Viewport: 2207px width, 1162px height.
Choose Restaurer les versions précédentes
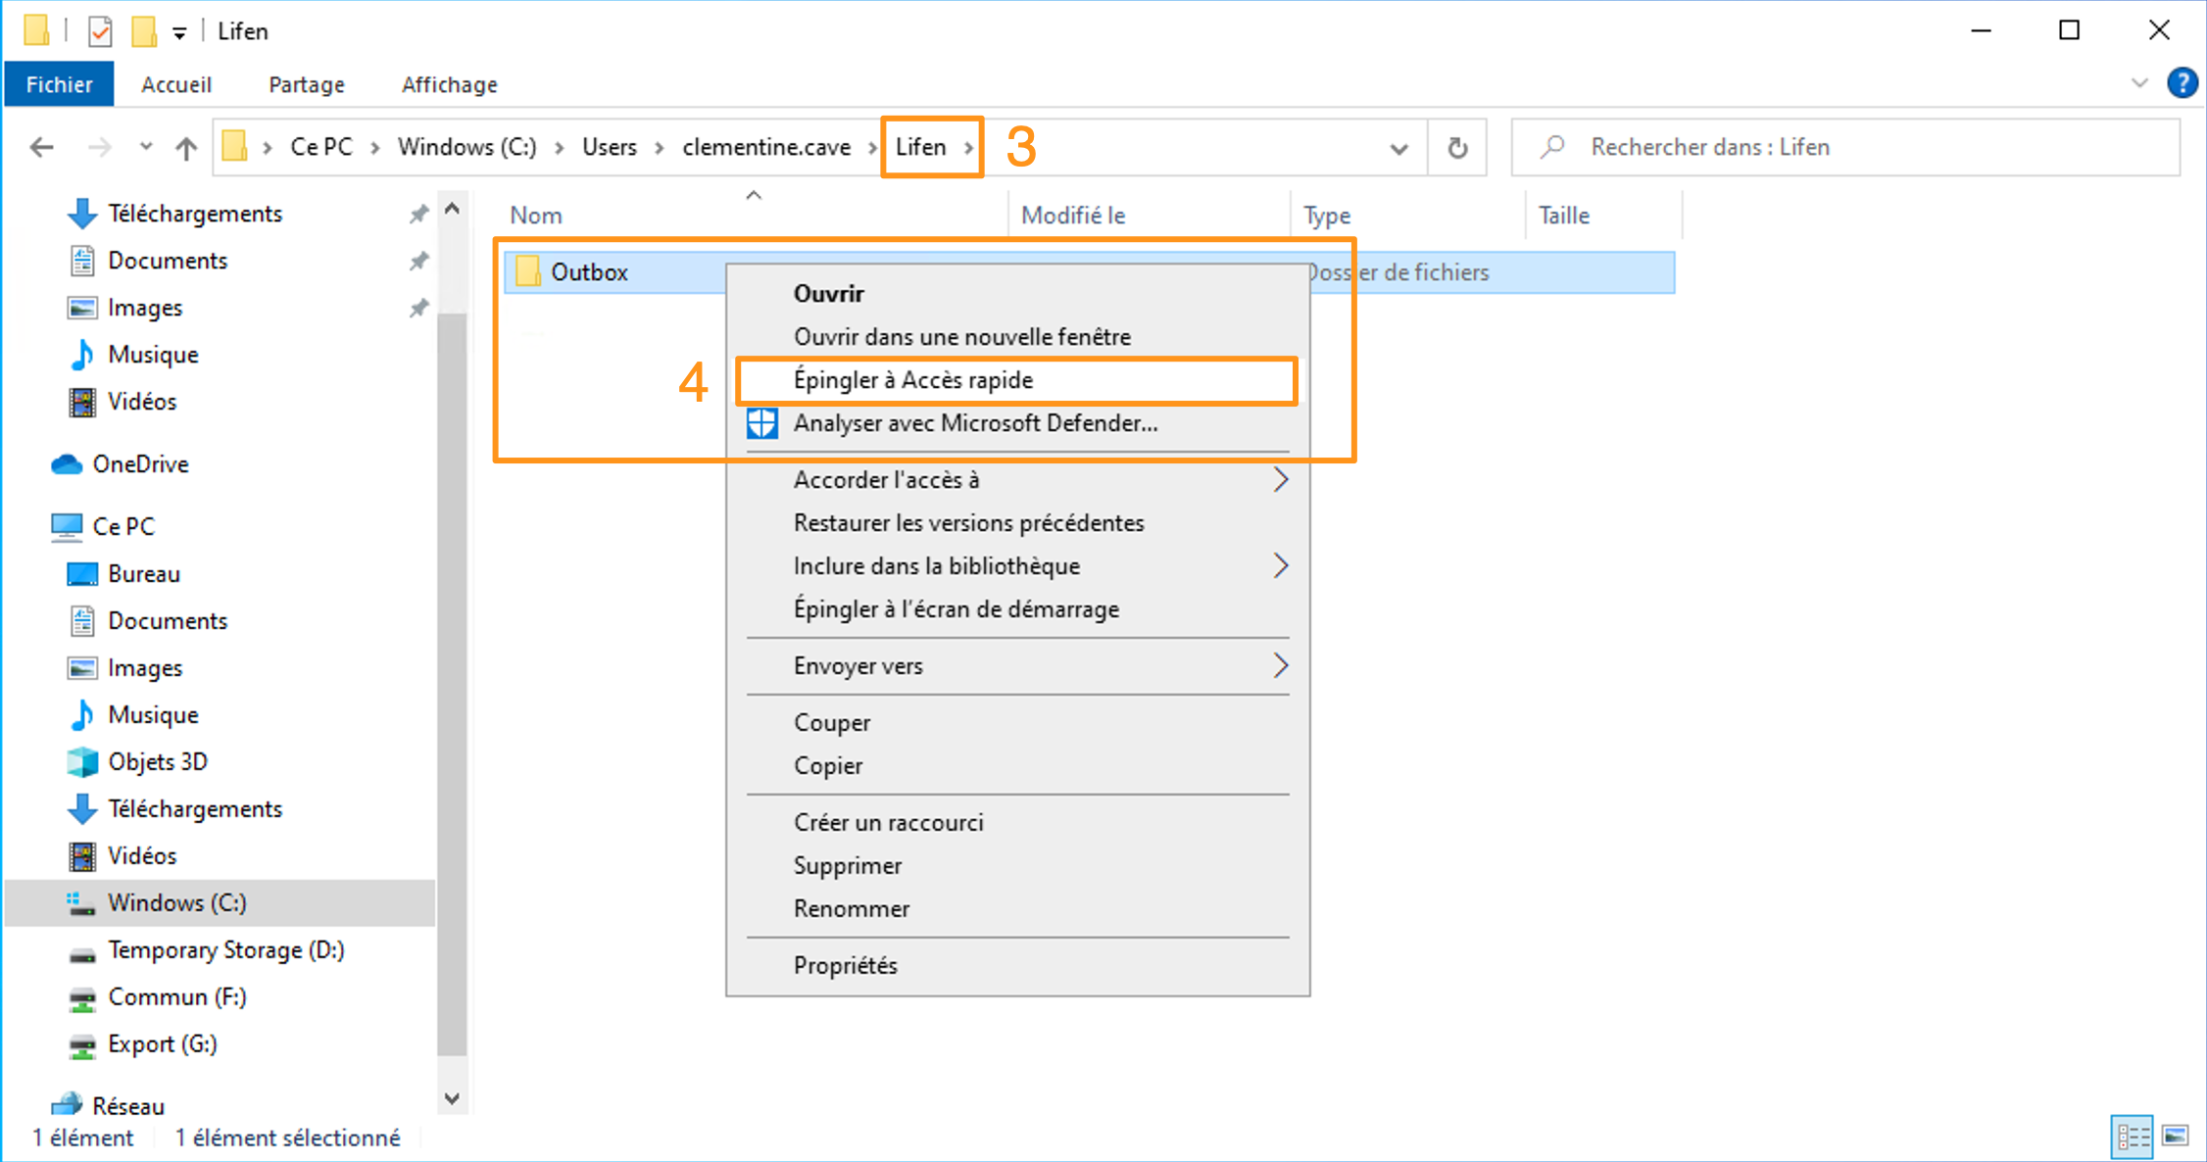tap(1017, 523)
